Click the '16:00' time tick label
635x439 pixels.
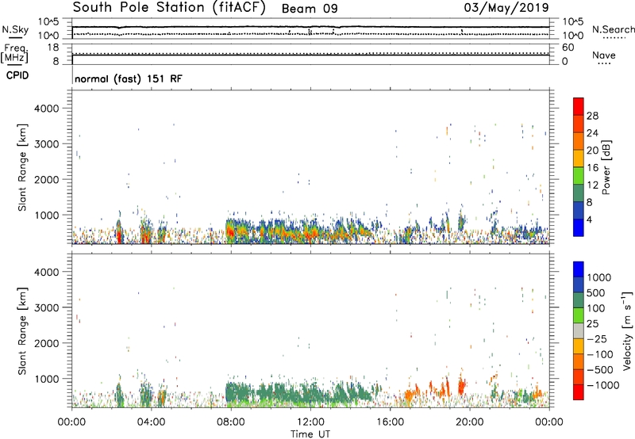[390, 422]
